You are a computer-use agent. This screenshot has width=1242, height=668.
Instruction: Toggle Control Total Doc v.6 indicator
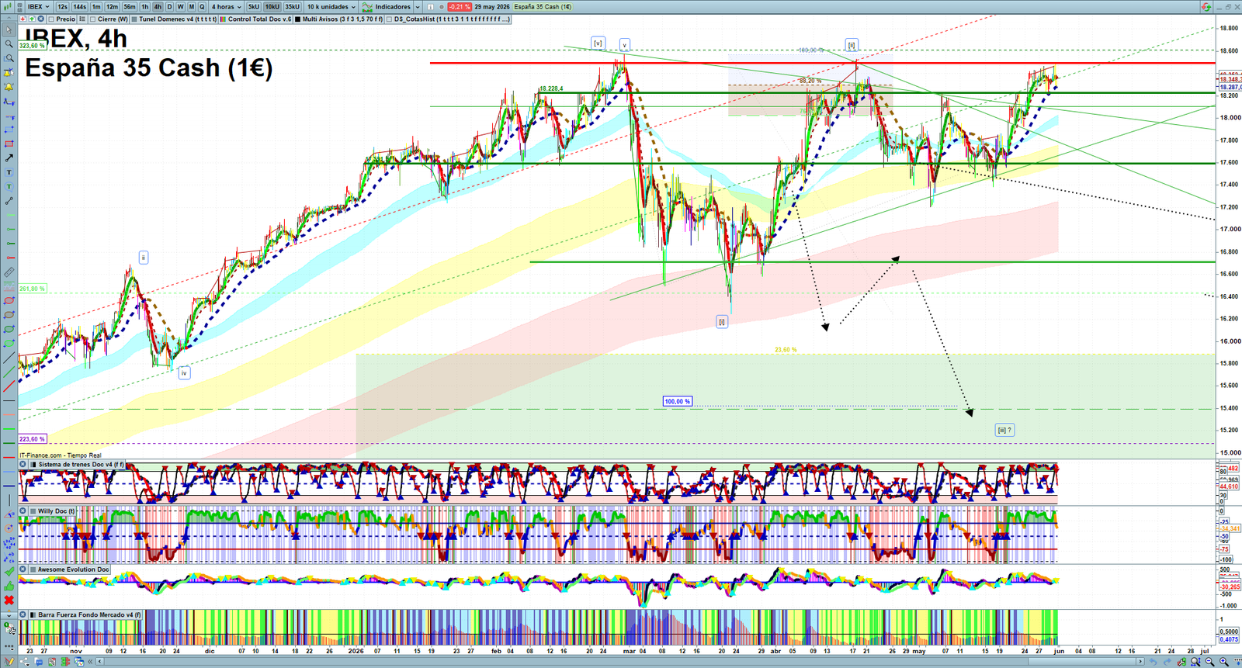pos(223,19)
